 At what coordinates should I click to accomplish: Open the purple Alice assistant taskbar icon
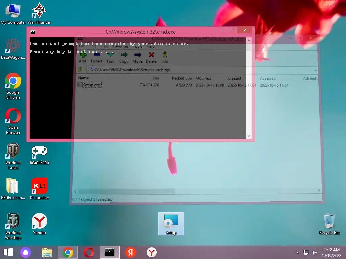(x=26, y=252)
